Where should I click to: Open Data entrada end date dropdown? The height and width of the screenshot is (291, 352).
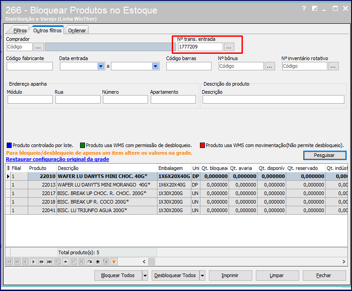[x=155, y=66]
